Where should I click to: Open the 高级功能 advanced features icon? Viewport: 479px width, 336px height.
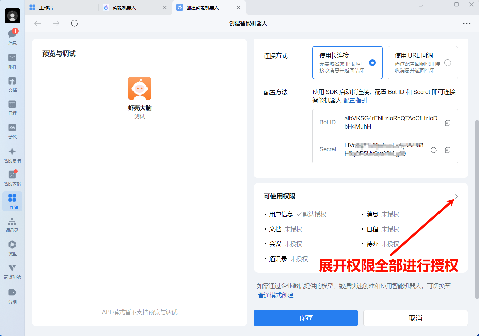pos(12,271)
